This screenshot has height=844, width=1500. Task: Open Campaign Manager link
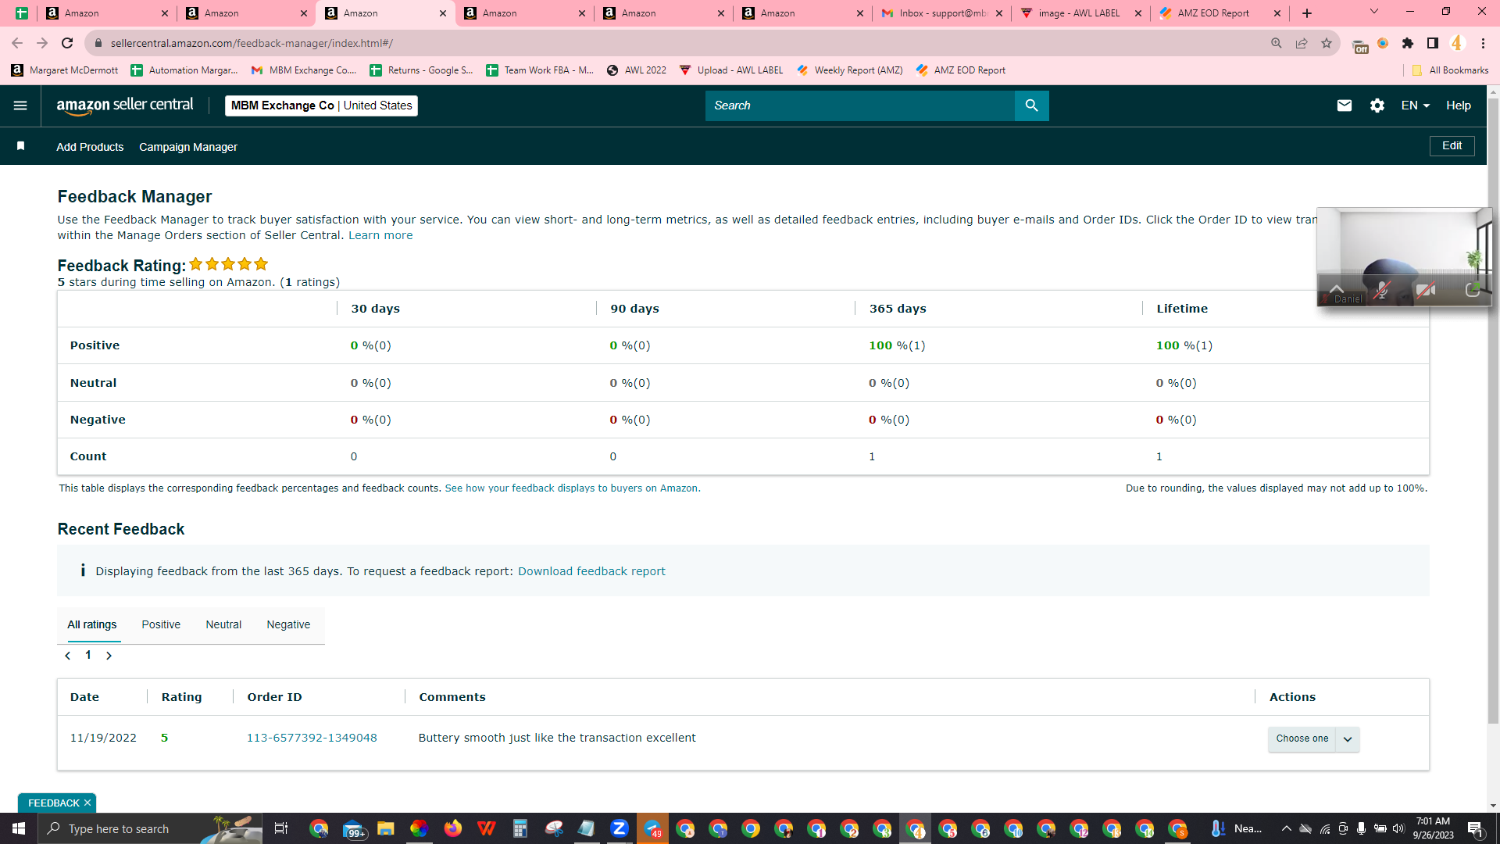tap(188, 147)
